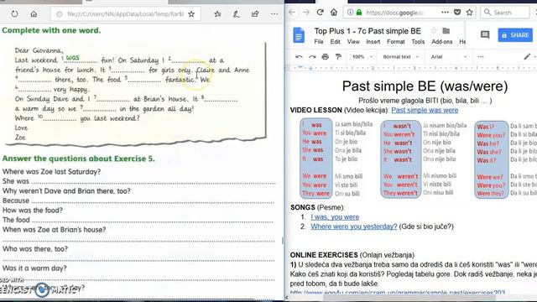Click the Print icon in Docs toolbar
Viewport: 537px width, 302px height.
(x=325, y=57)
